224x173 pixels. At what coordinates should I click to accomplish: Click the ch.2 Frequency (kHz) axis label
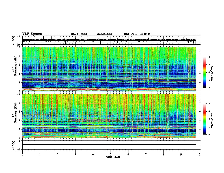(15, 113)
